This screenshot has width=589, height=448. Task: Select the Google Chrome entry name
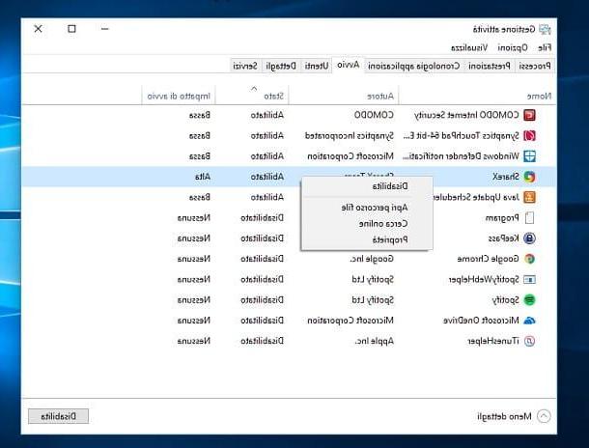coord(488,259)
